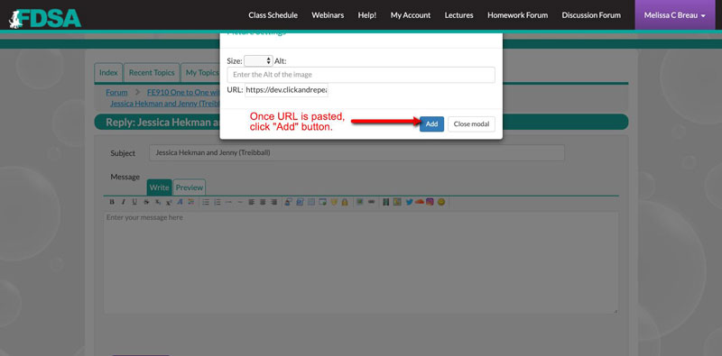Open the Size dropdown in picture settings
This screenshot has height=356, width=722.
click(x=258, y=60)
